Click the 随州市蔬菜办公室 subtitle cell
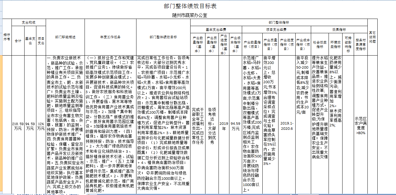This screenshot has width=396, height=195. (190, 15)
